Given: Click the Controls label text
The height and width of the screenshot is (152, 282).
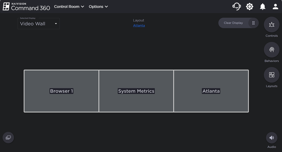Looking at the screenshot, I should pos(272,36).
